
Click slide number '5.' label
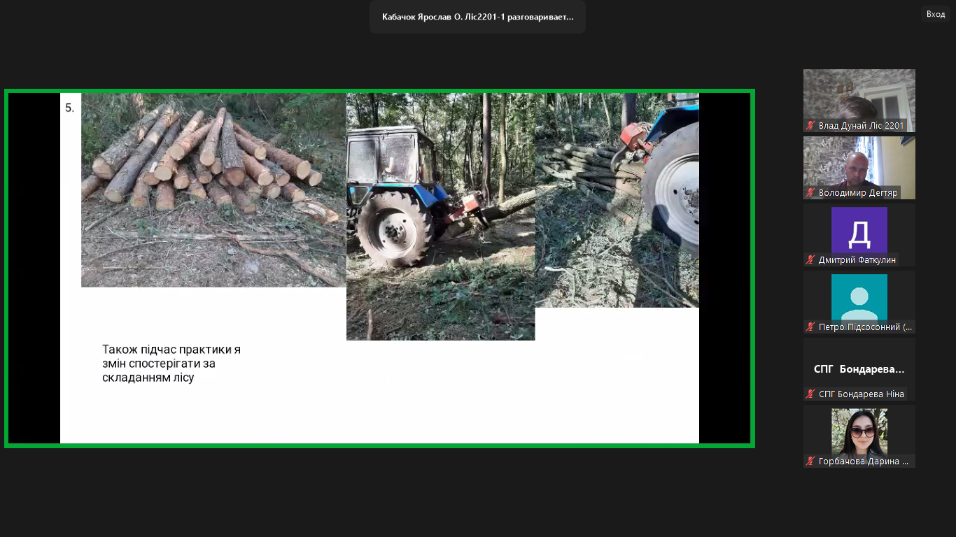[x=69, y=108]
